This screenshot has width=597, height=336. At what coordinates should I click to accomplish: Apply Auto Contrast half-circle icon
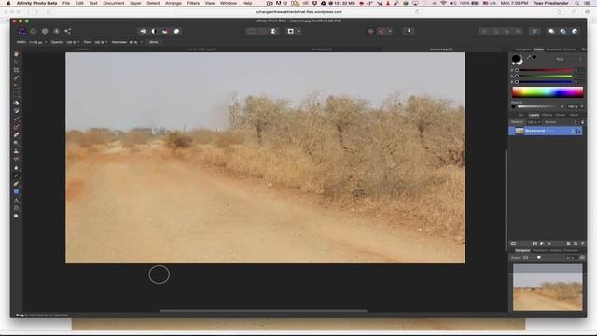click(154, 31)
